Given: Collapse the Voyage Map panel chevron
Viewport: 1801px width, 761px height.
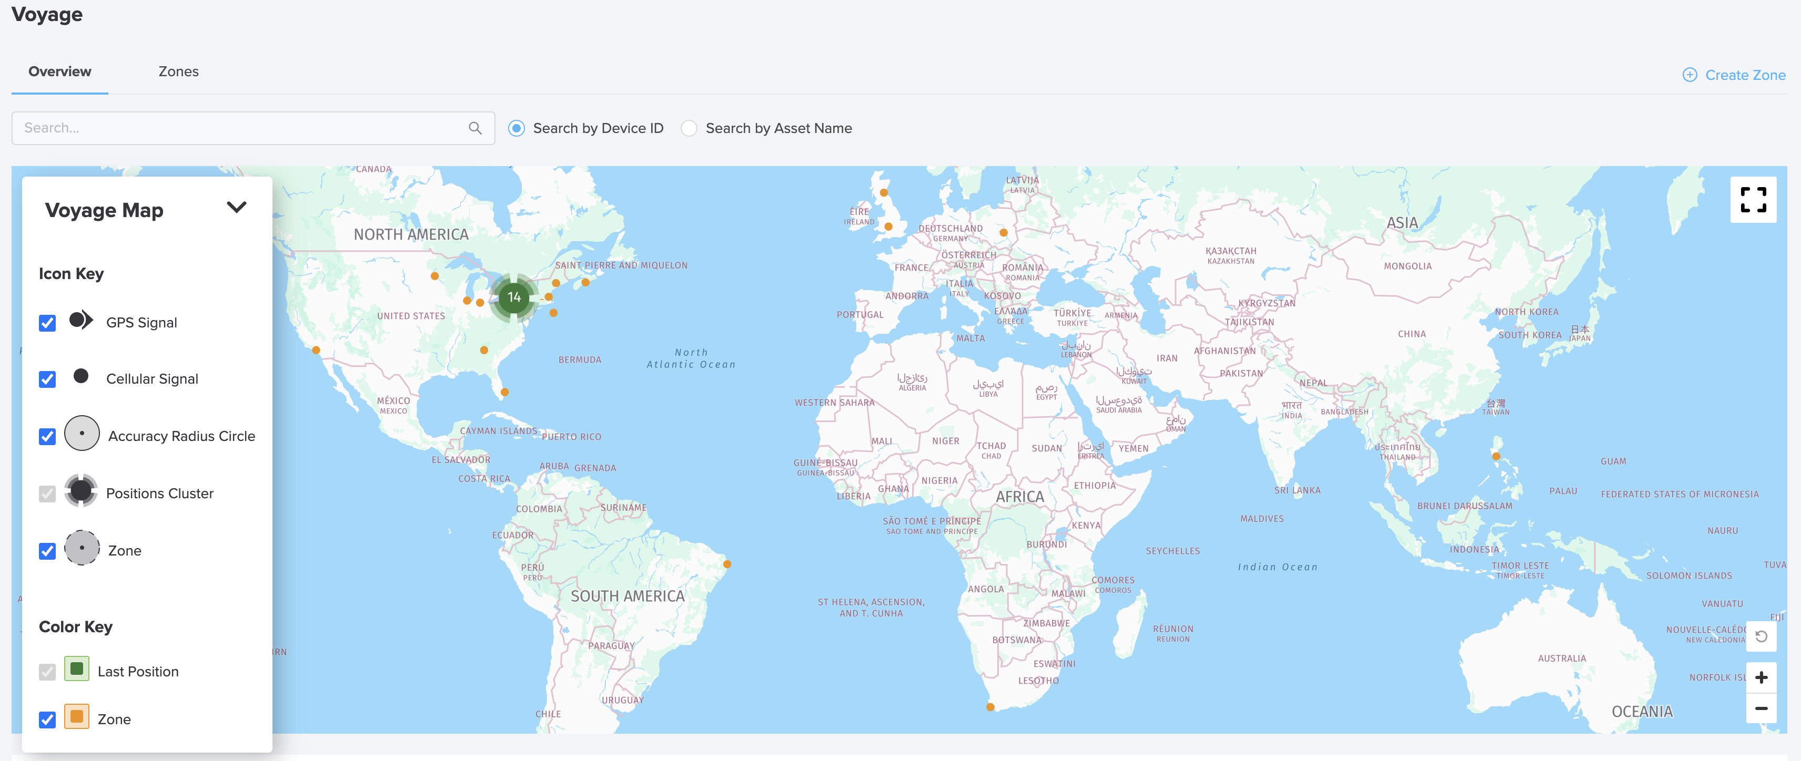Looking at the screenshot, I should (236, 208).
